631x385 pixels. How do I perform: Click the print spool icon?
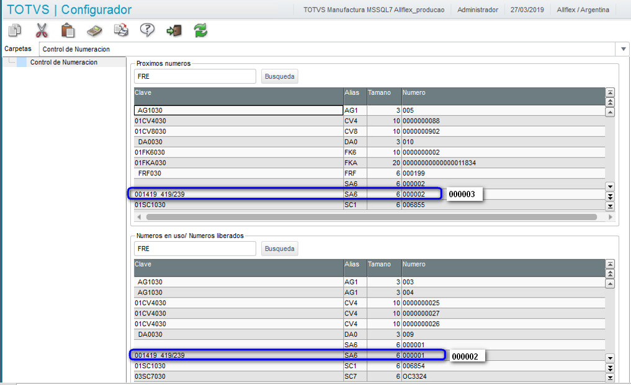121,30
